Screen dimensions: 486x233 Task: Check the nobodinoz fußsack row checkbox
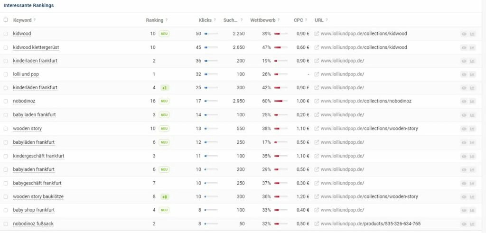(x=6, y=224)
